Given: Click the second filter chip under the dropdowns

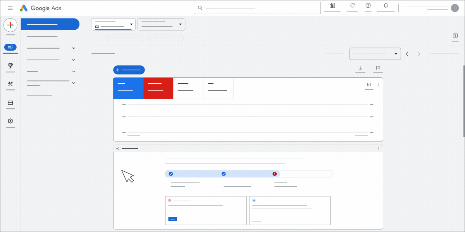Looking at the screenshot, I should (x=165, y=38).
